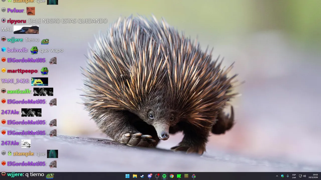Click the yellow badge beside marttpeepo
321x180 pixels.
click(x=4, y=70)
